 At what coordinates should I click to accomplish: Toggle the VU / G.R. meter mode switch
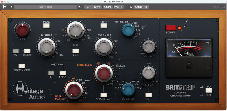click(x=209, y=91)
